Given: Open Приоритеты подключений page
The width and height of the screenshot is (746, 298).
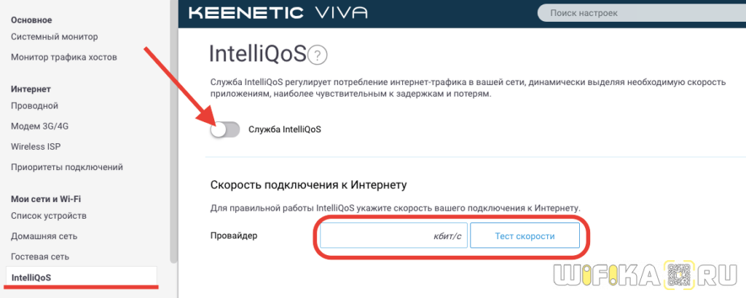Looking at the screenshot, I should pyautogui.click(x=67, y=166).
